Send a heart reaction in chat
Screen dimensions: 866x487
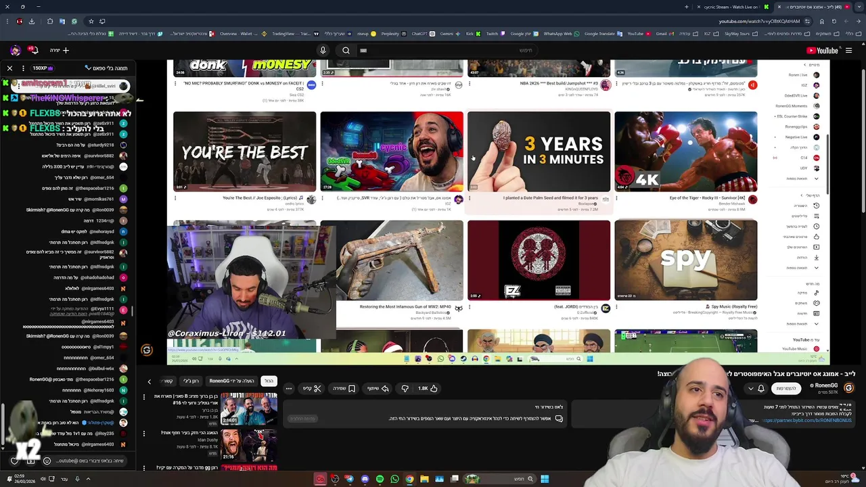[x=14, y=461]
